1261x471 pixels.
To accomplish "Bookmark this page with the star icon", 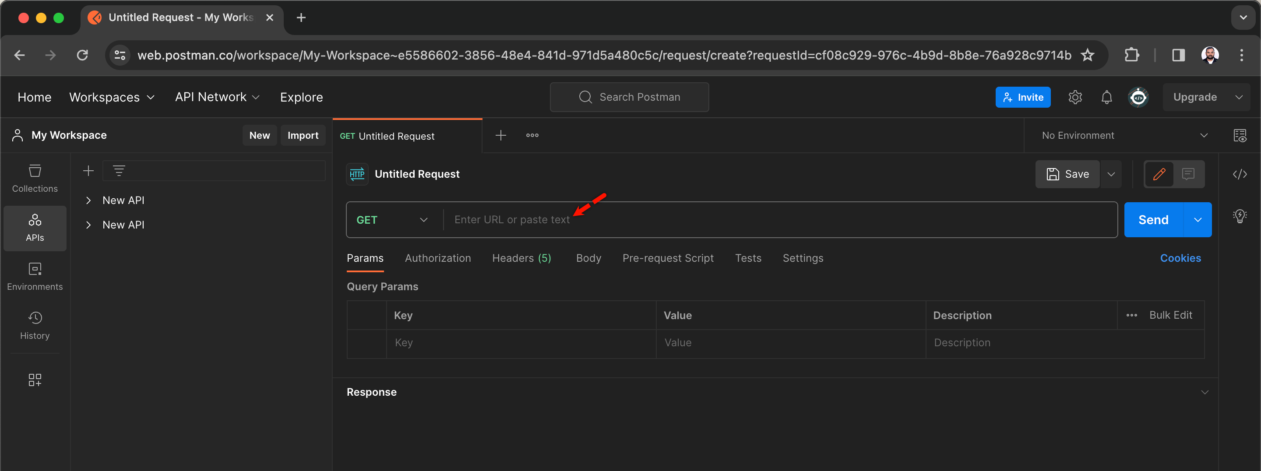I will point(1087,55).
